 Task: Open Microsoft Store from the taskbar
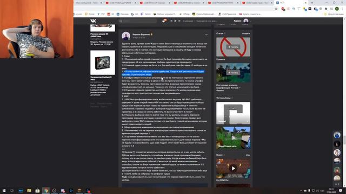(37, 190)
